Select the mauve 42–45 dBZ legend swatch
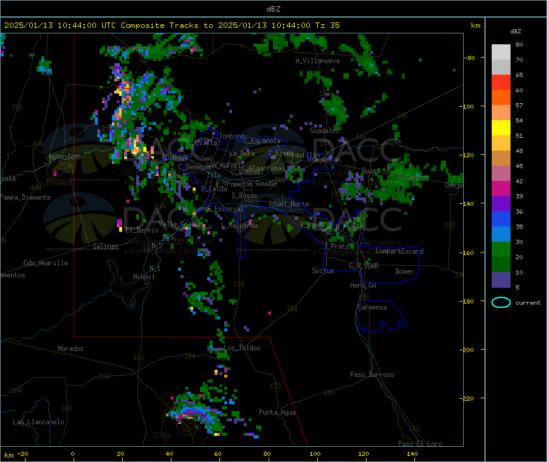The image size is (547, 462). click(x=501, y=174)
